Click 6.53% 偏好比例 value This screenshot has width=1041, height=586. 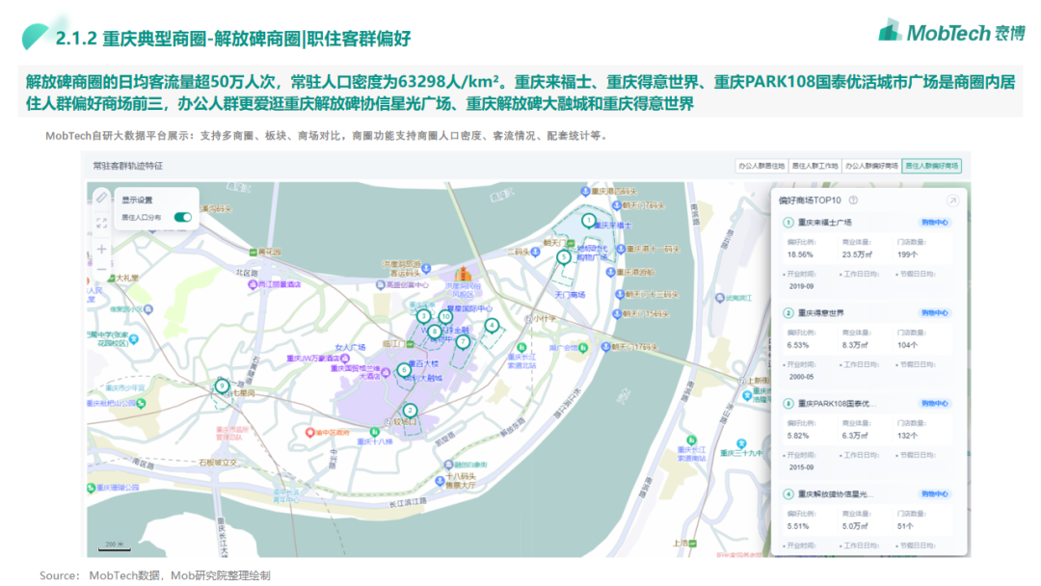pos(798,345)
